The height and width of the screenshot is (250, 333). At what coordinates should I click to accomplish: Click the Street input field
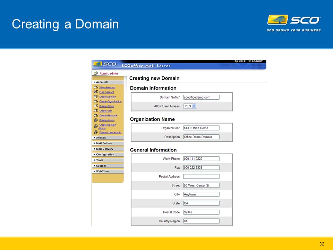pos(201,185)
